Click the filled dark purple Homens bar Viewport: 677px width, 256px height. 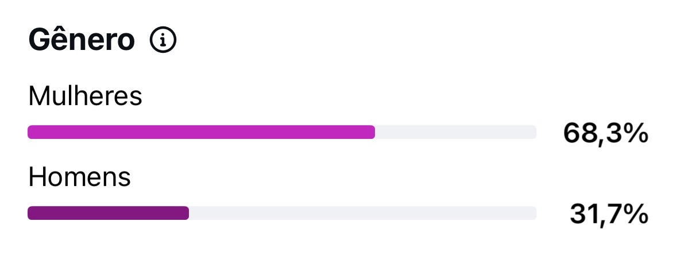click(x=109, y=214)
